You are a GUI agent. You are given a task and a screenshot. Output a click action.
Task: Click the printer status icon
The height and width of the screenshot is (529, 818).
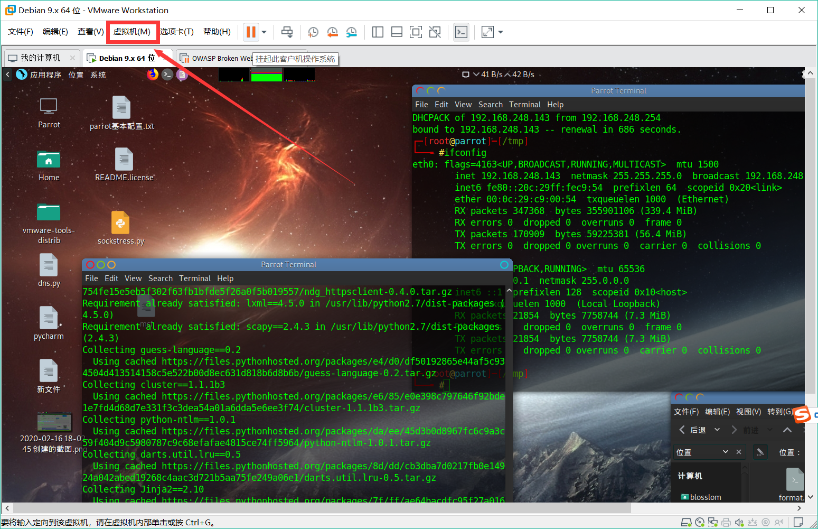[726, 522]
